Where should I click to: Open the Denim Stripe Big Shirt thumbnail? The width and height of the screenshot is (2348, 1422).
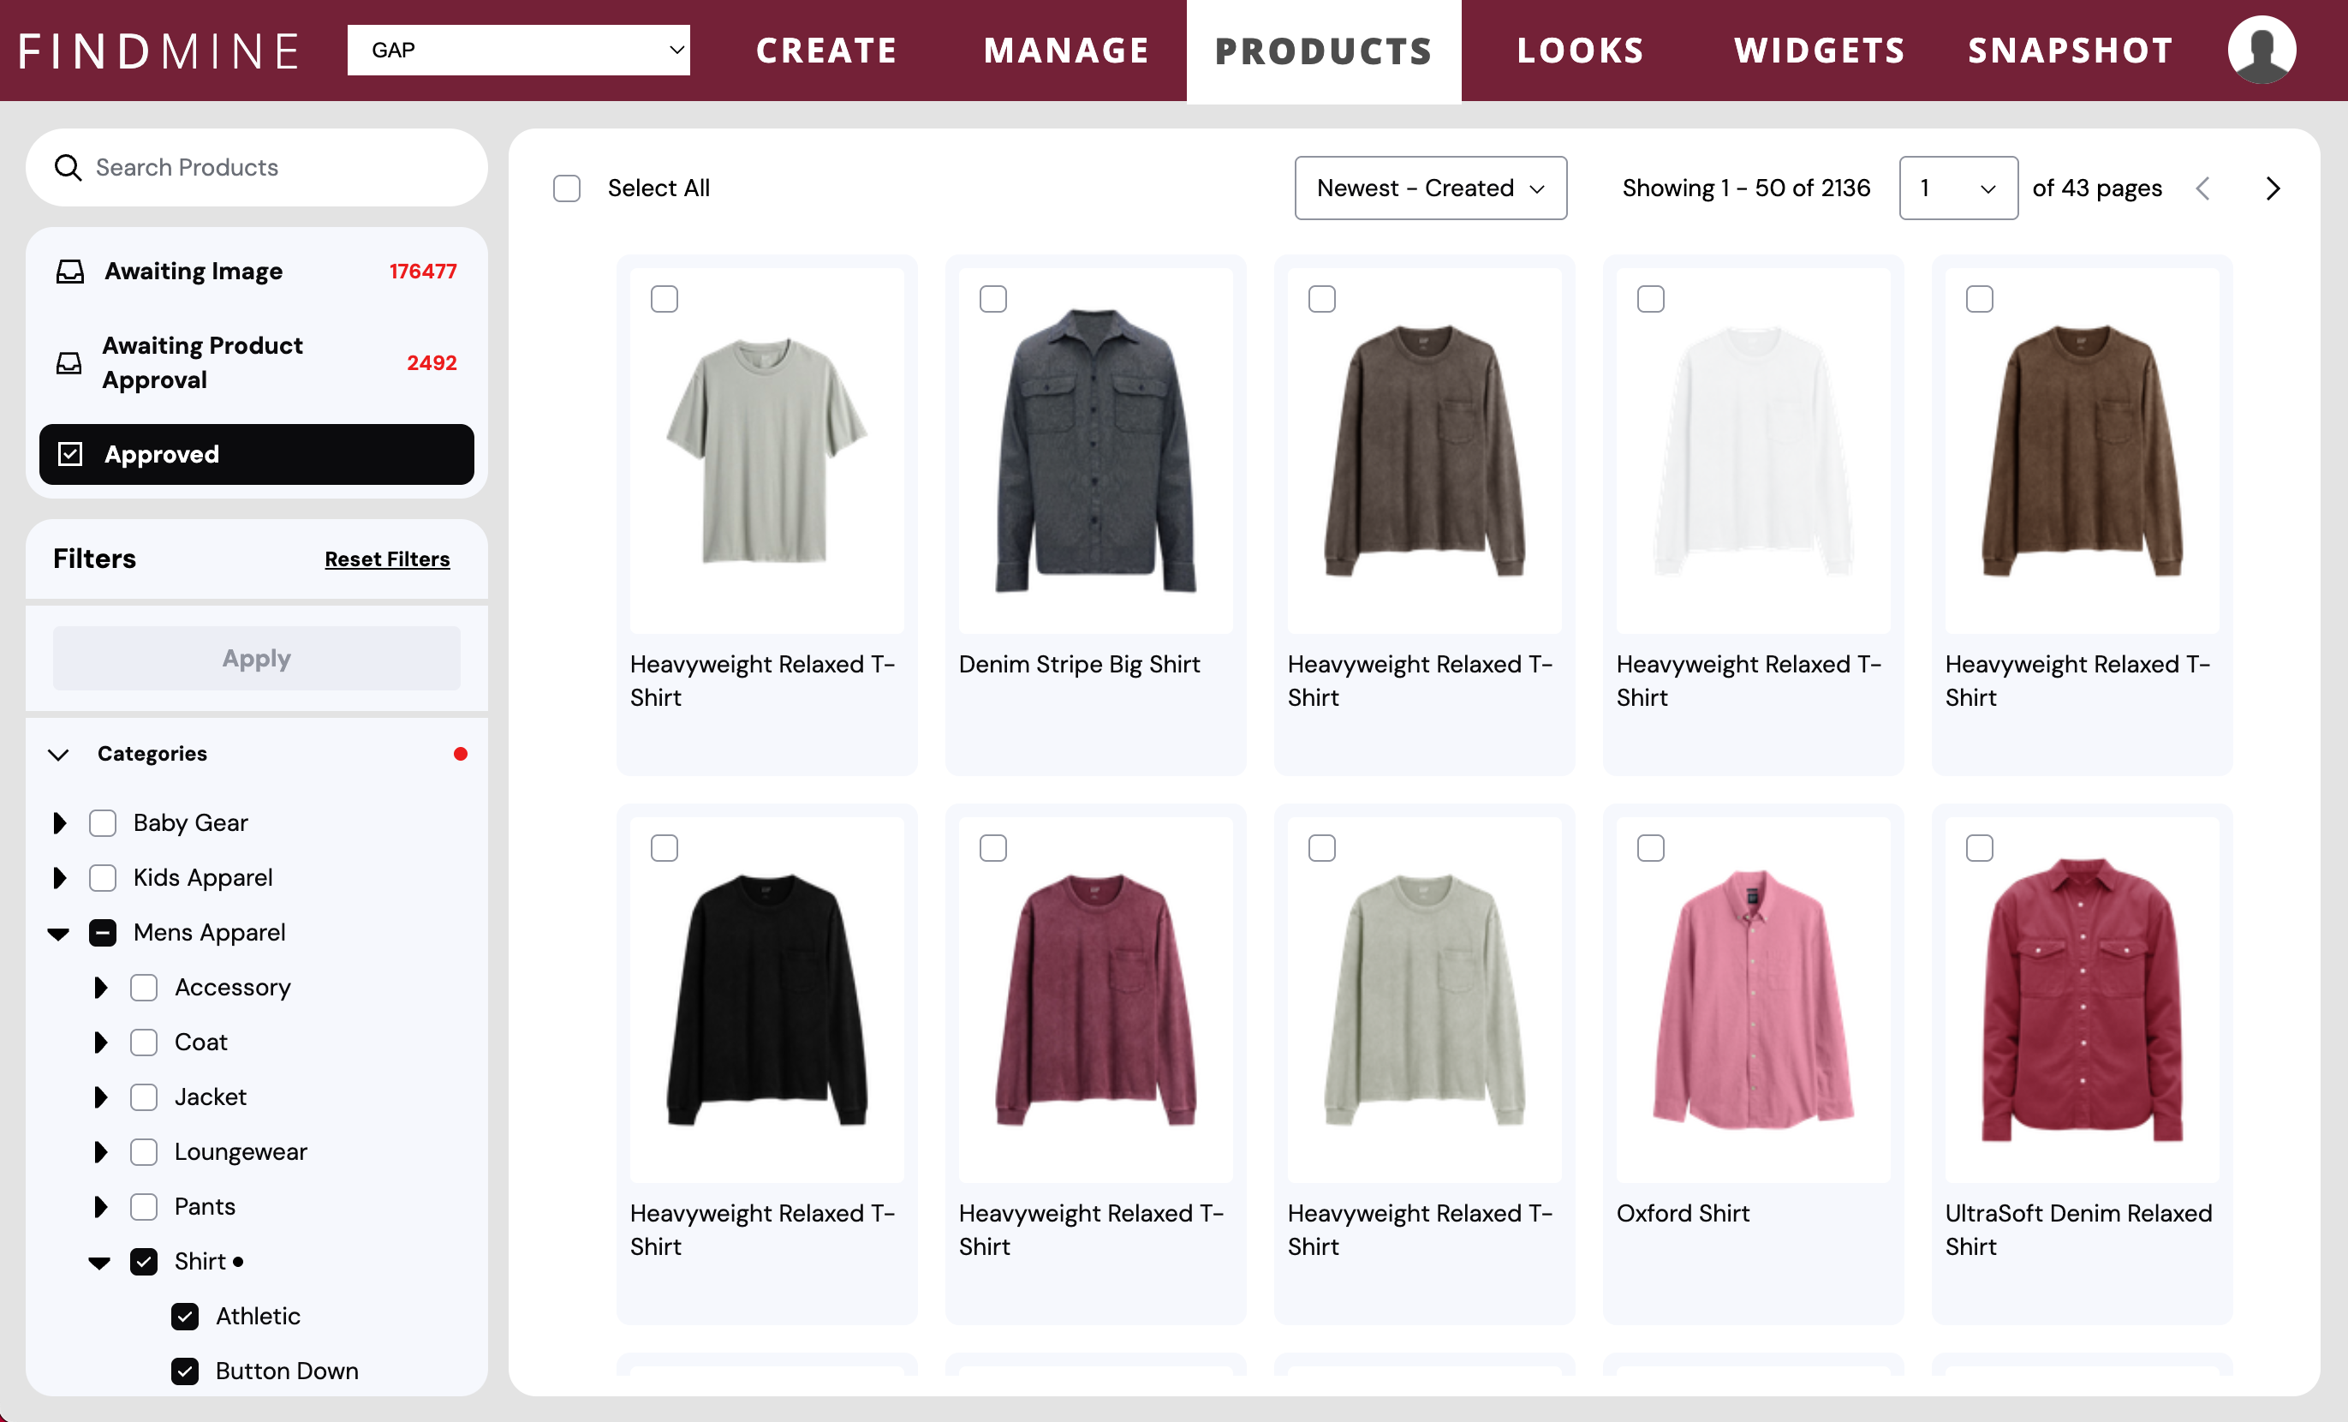[x=1095, y=450]
